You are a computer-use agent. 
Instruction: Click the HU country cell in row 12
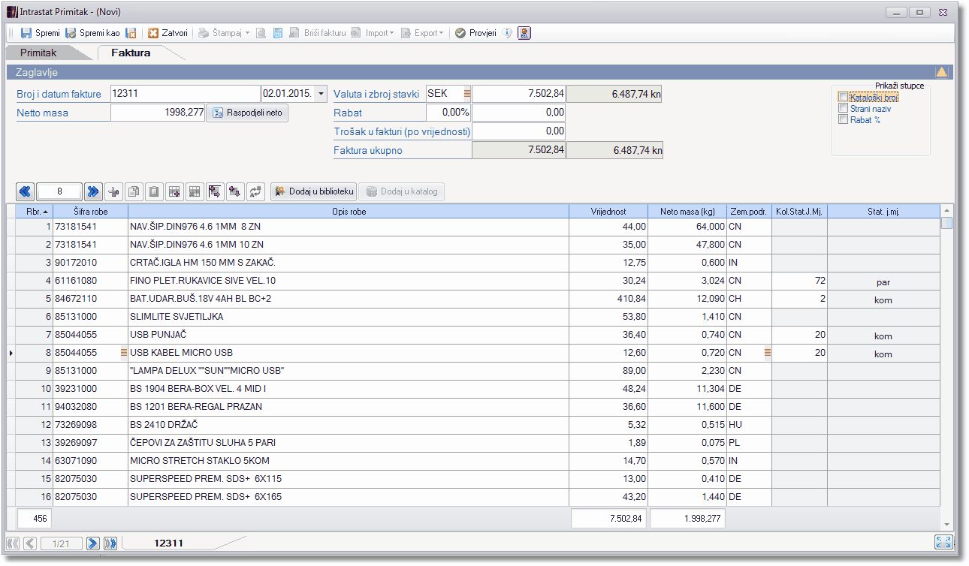point(749,425)
